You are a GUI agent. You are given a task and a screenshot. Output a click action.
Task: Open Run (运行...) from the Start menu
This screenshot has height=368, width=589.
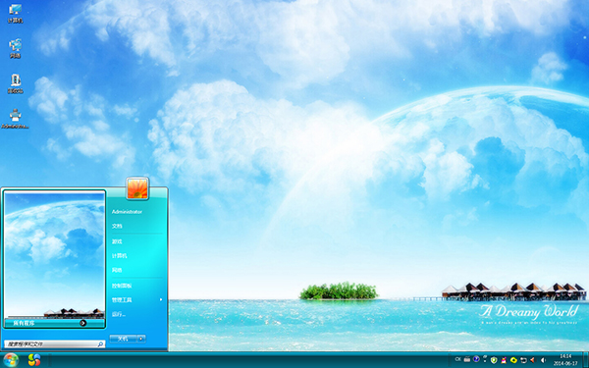pos(119,314)
